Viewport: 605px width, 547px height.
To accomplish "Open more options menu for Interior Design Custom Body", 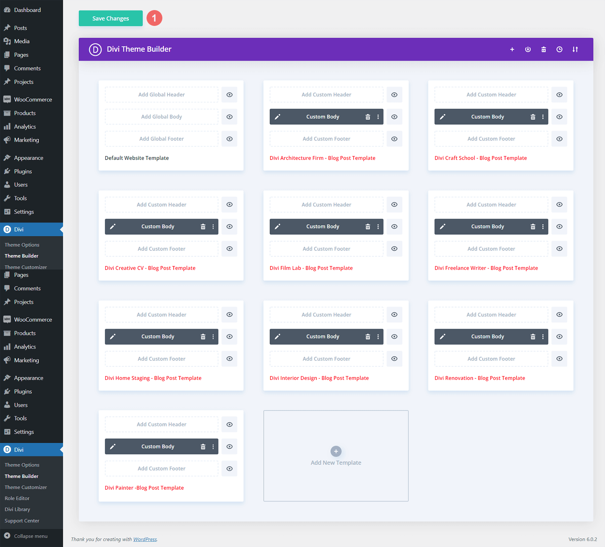I will [x=378, y=337].
